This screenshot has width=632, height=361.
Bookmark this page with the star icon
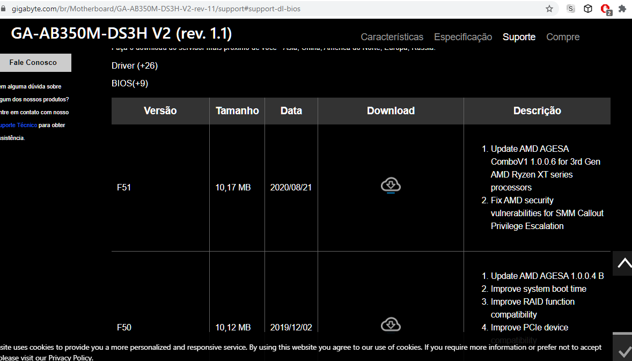pos(549,9)
